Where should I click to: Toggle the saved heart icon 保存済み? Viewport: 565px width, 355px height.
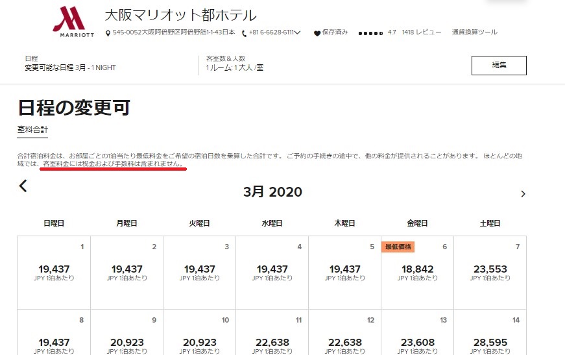click(317, 34)
